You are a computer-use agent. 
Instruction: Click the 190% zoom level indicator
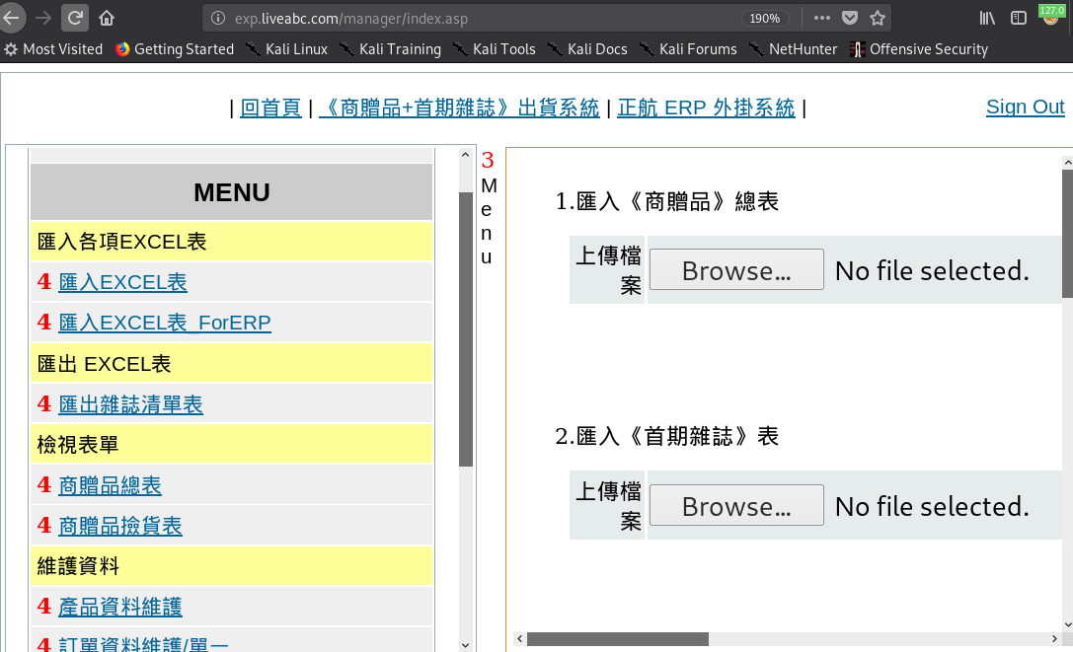[x=764, y=19]
